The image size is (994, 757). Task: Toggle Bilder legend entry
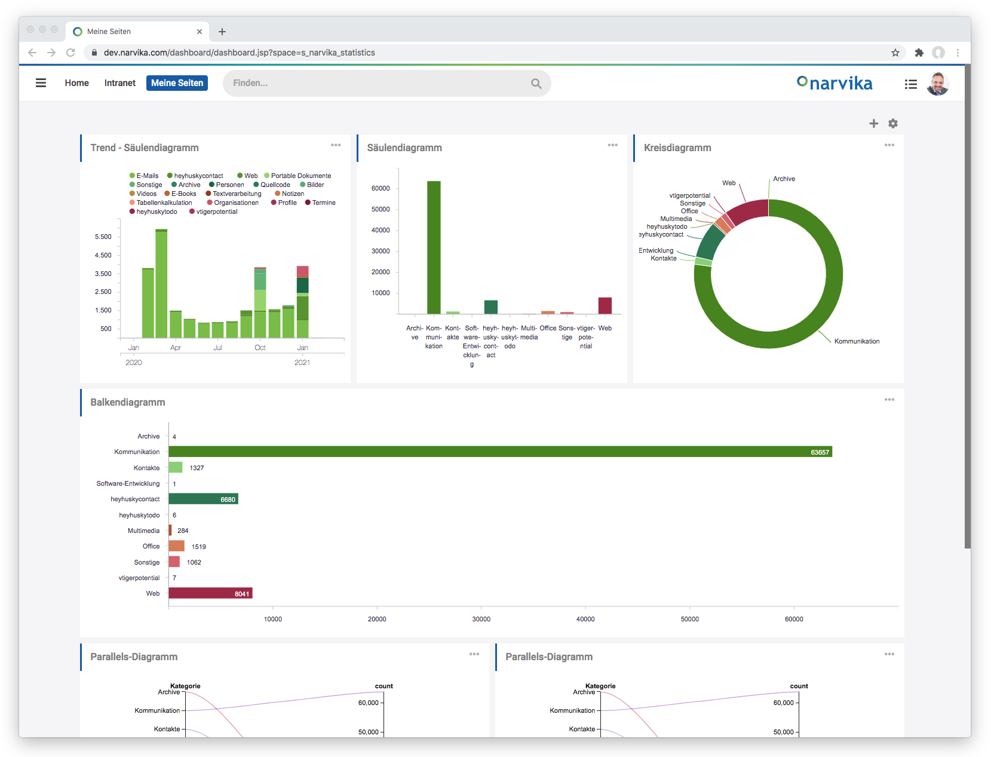tap(312, 185)
